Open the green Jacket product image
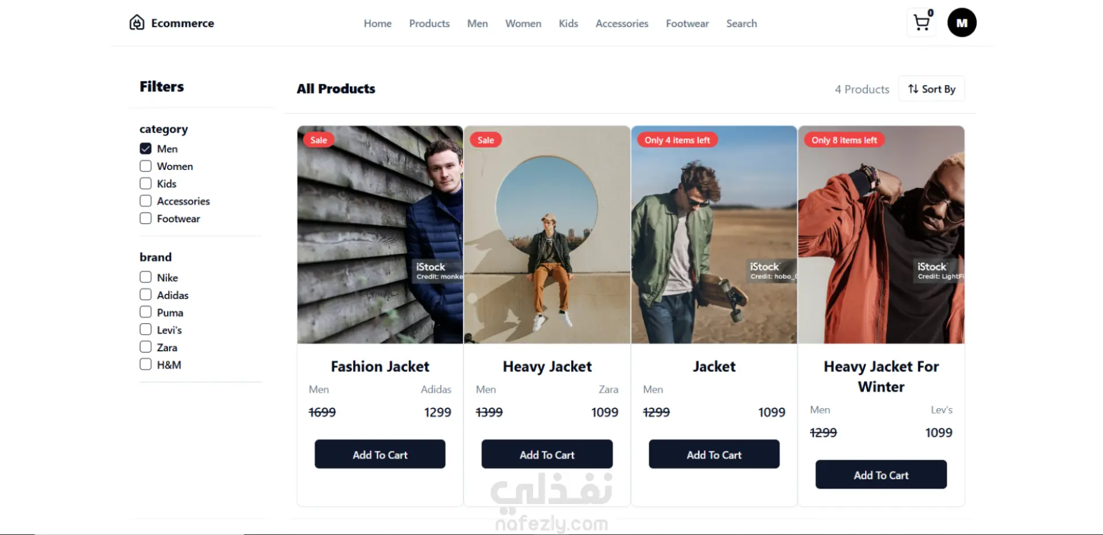Image resolution: width=1103 pixels, height=535 pixels. tap(714, 235)
